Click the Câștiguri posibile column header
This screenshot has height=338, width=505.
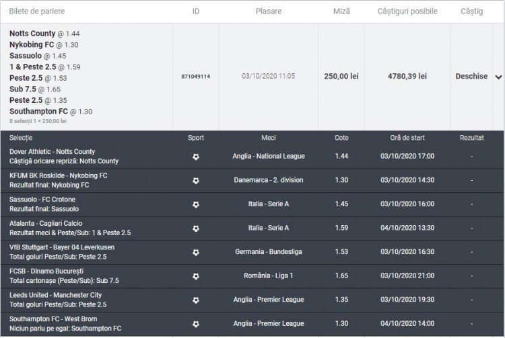408,11
